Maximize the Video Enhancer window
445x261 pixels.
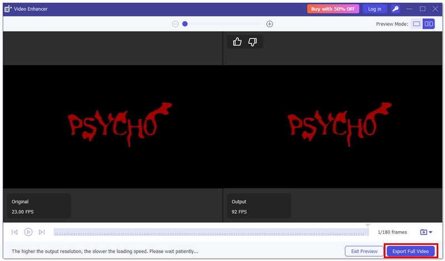423,9
